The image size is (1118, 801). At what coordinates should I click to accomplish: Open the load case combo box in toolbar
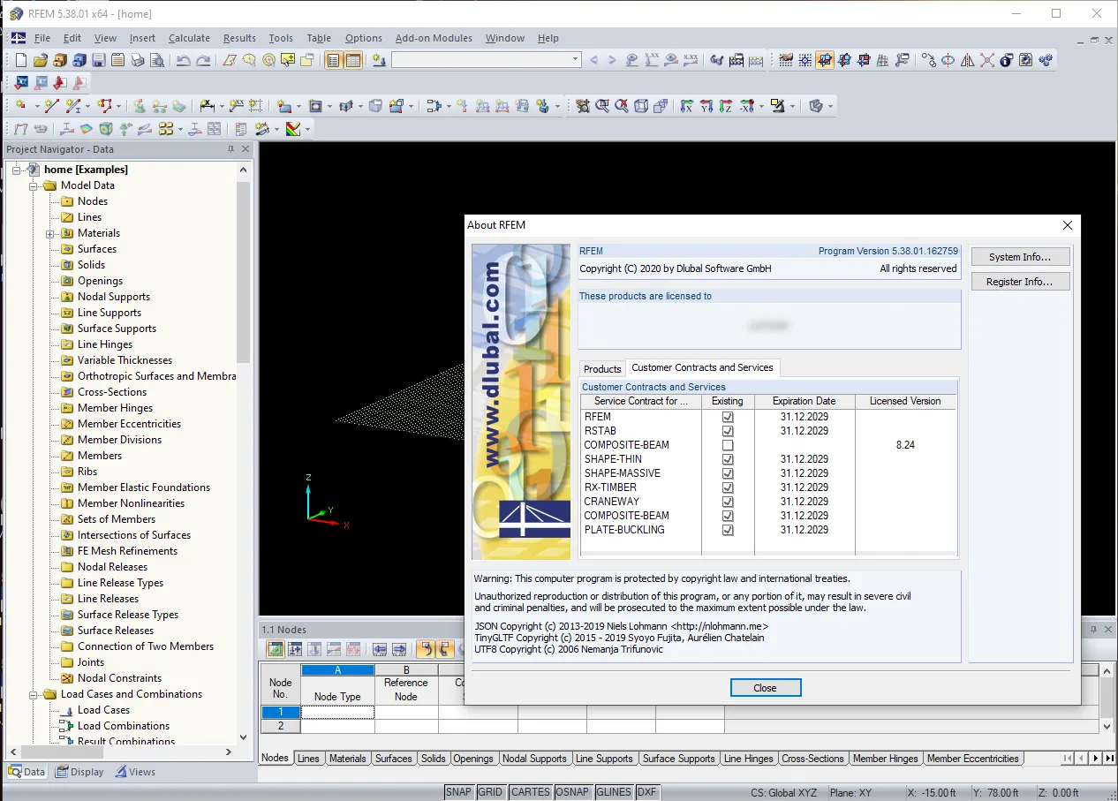point(487,60)
